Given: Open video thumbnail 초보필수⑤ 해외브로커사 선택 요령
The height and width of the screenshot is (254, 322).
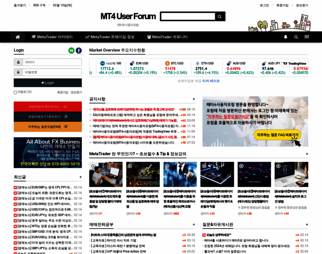Looking at the screenshot, I should [x=180, y=174].
